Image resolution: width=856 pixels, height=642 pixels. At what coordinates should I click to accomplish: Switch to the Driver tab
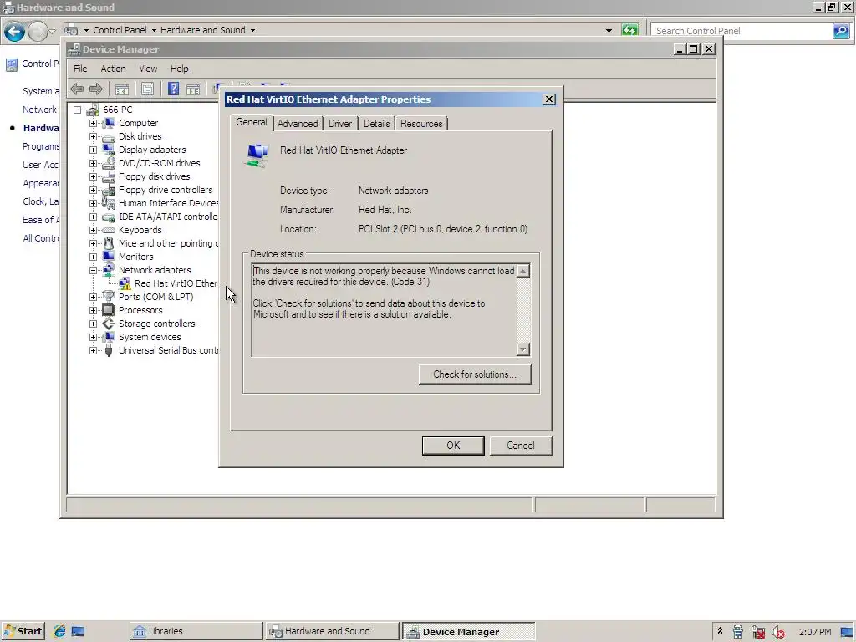pos(340,124)
